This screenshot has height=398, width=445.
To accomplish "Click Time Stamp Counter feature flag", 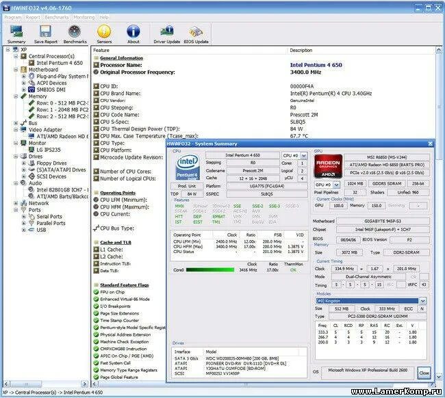I will click(120, 320).
